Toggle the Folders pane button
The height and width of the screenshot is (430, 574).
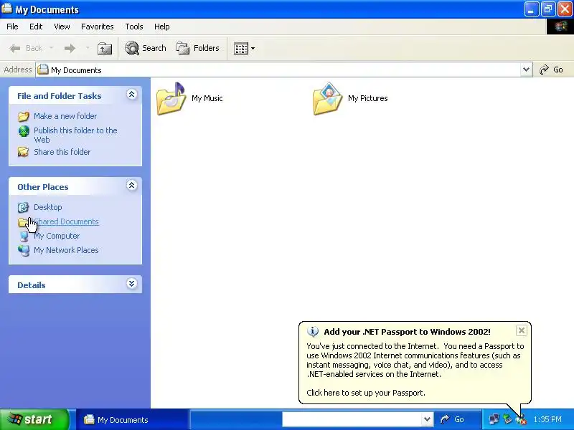click(x=198, y=48)
